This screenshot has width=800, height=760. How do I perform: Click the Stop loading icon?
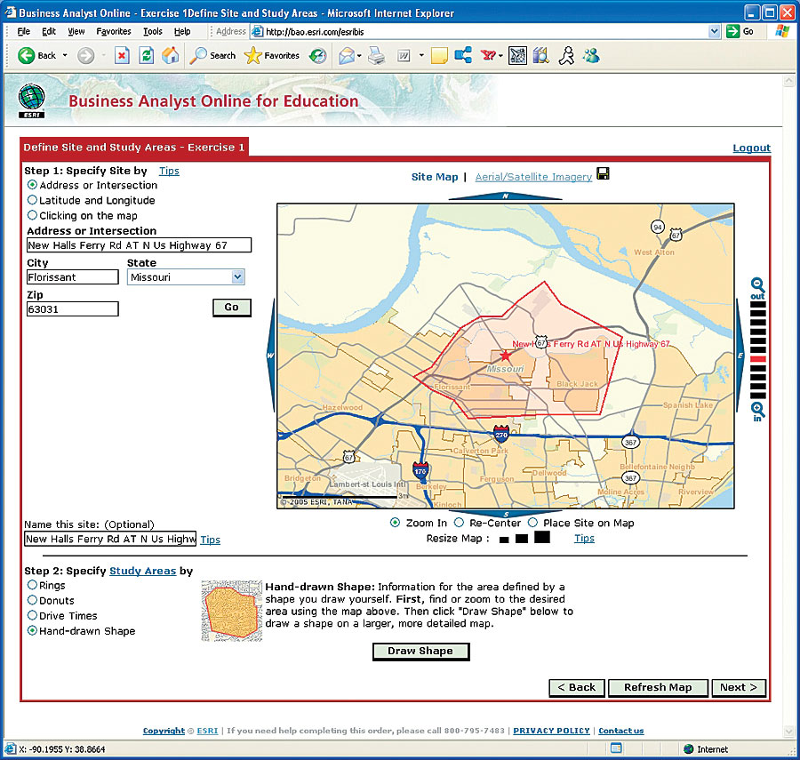click(x=122, y=56)
